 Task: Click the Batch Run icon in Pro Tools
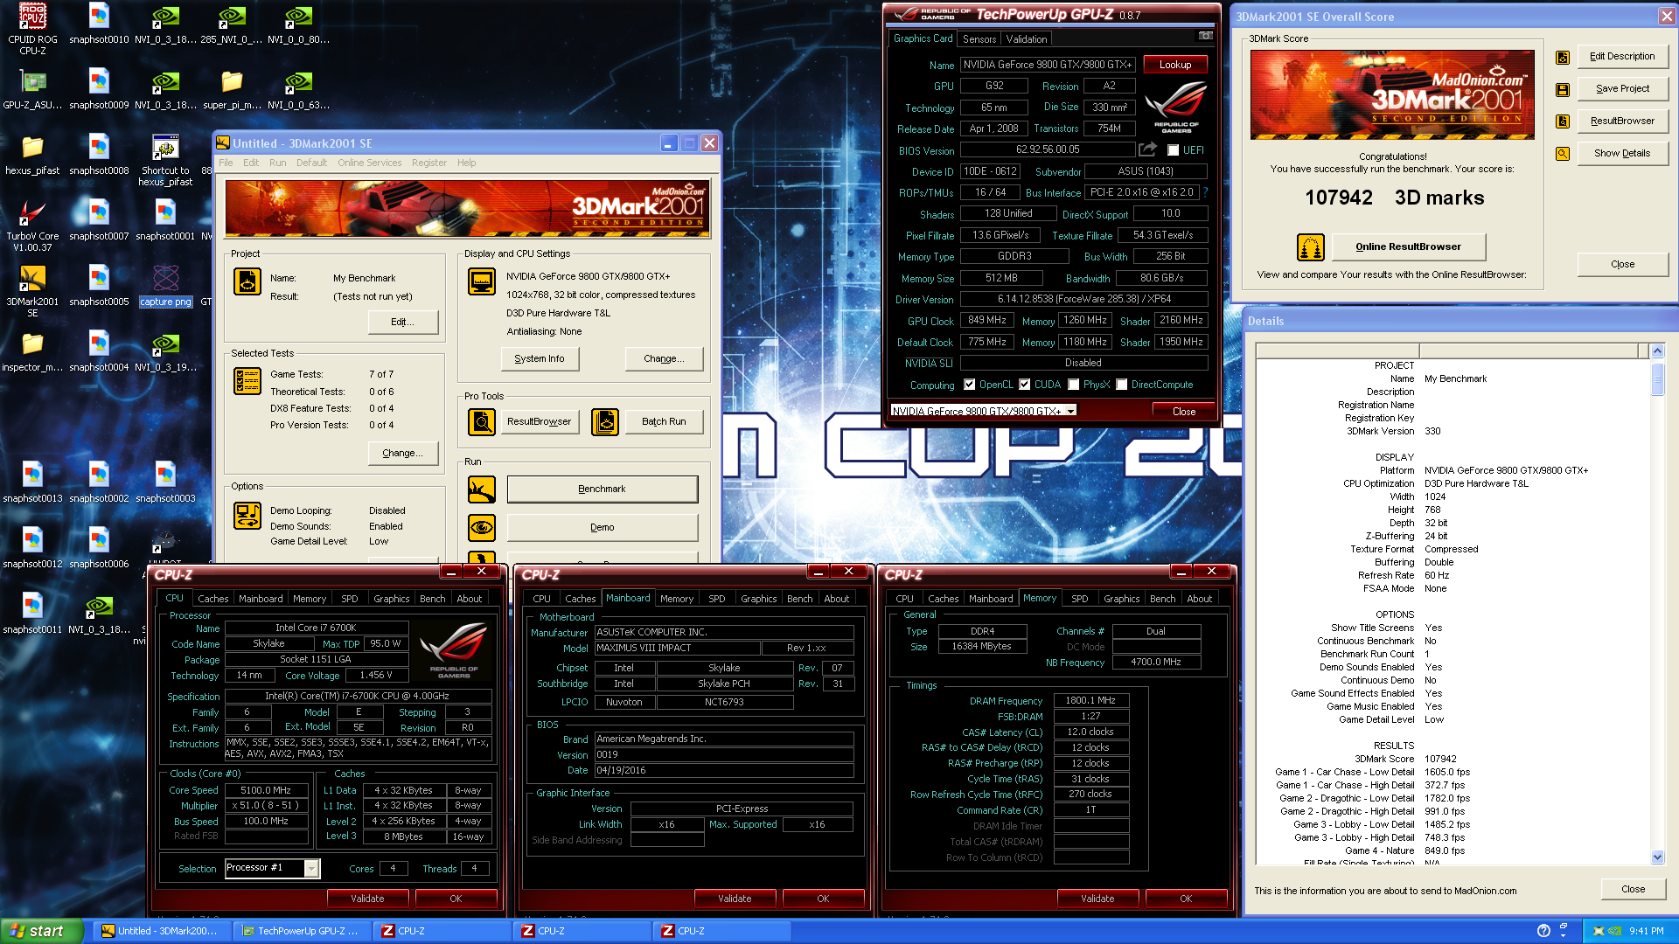(605, 421)
